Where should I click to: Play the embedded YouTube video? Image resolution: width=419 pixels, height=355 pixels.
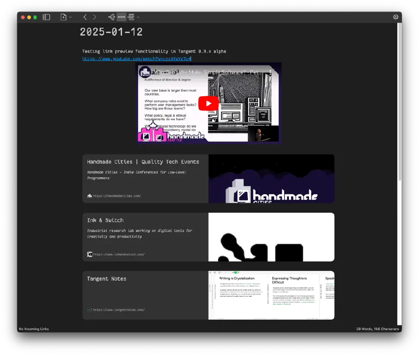pos(208,104)
